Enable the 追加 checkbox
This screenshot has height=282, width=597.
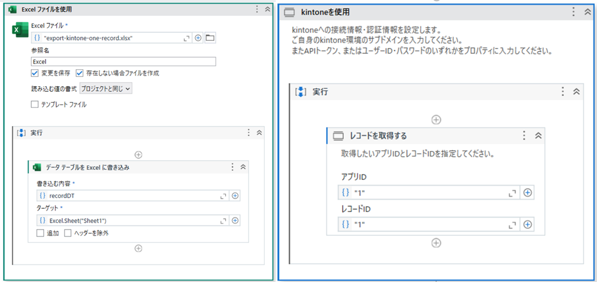40,233
